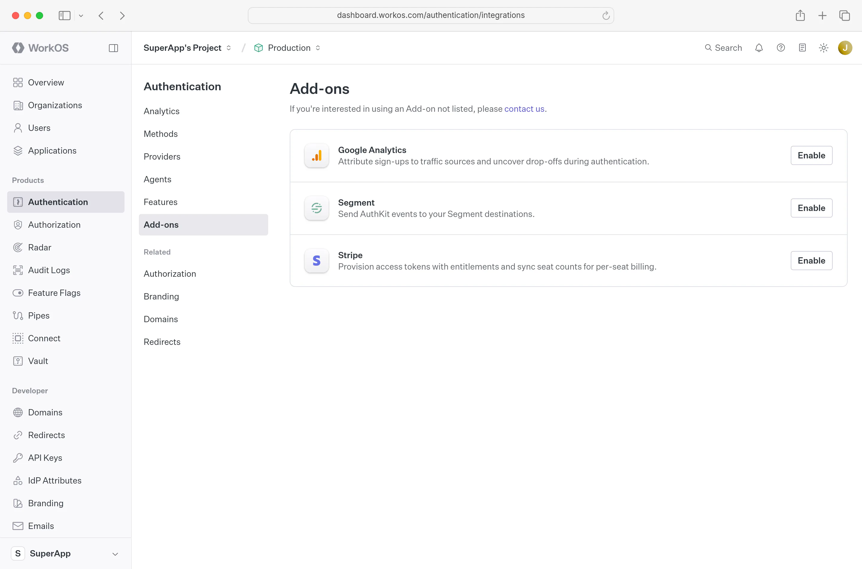Reload the page in address bar
Image resolution: width=862 pixels, height=569 pixels.
tap(606, 16)
